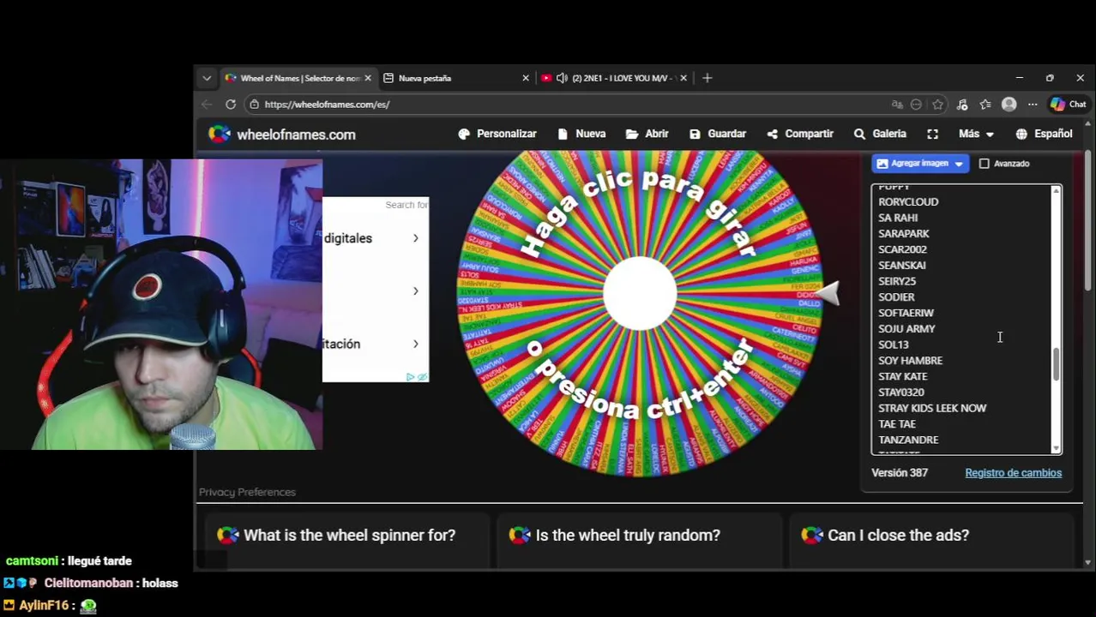Go back in browser history
The width and height of the screenshot is (1096, 617).
click(207, 105)
